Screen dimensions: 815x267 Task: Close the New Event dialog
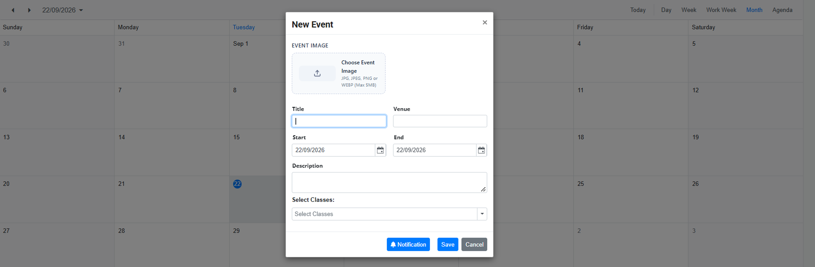485,23
